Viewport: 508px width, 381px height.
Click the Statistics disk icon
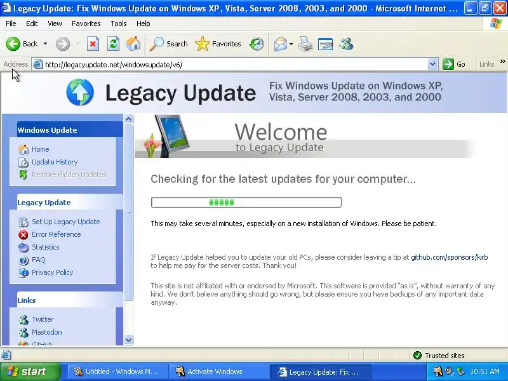23,248
